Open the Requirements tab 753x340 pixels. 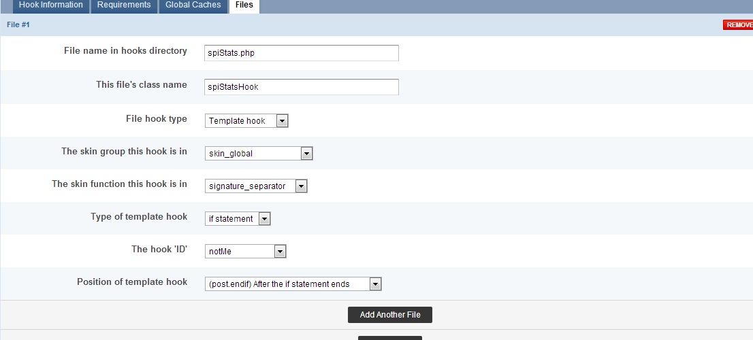coord(123,5)
